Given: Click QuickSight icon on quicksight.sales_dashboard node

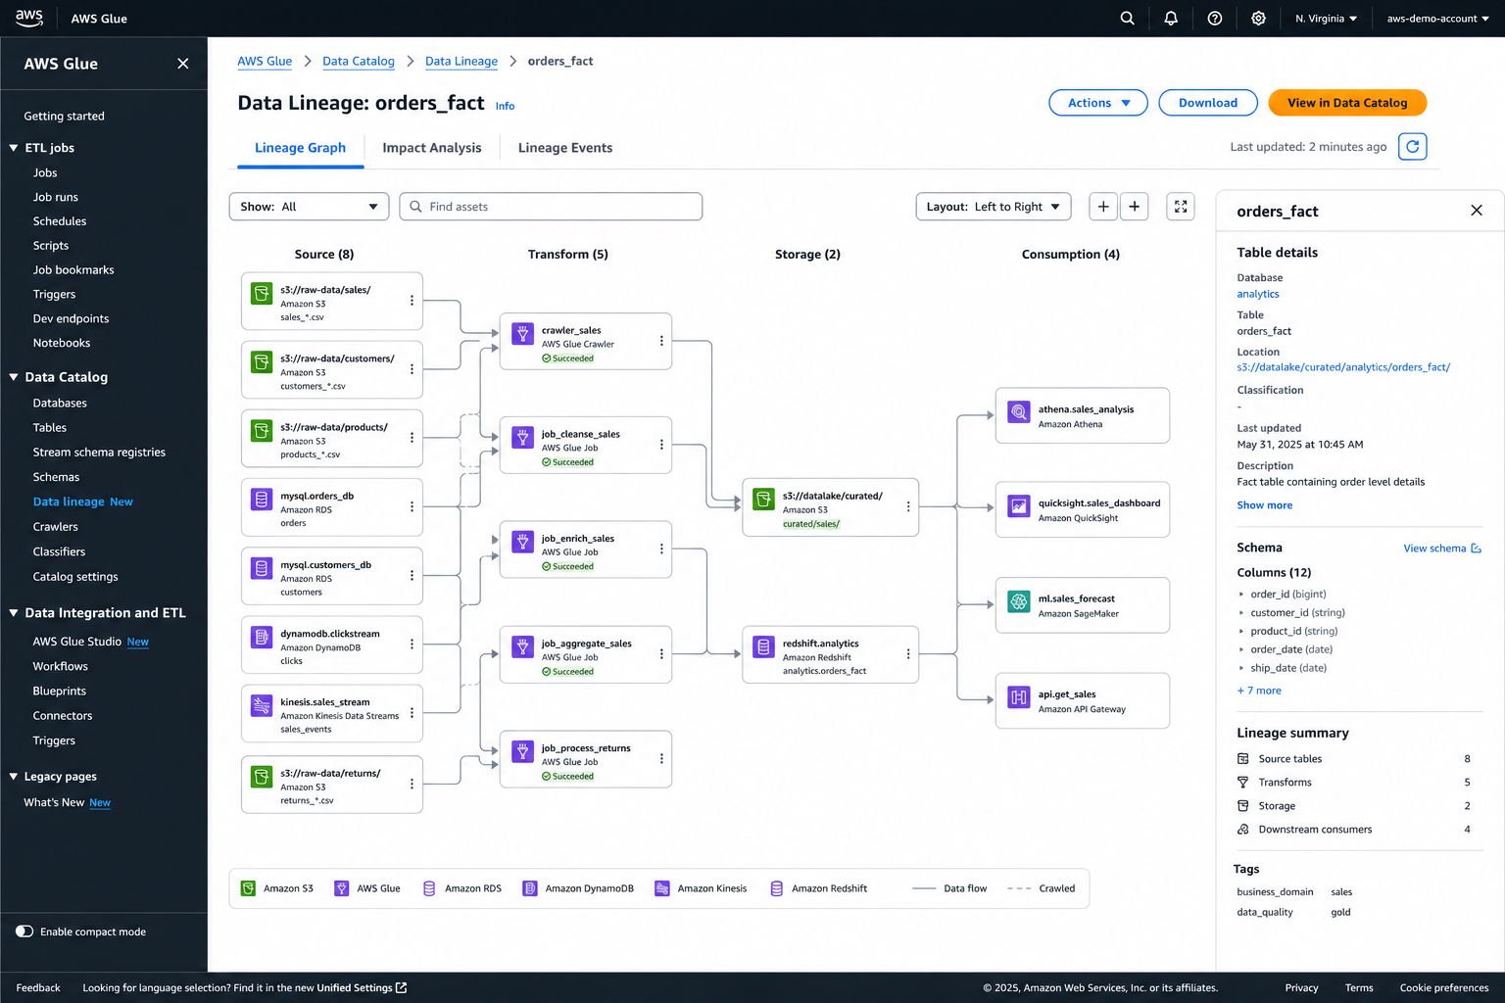Looking at the screenshot, I should 1019,506.
